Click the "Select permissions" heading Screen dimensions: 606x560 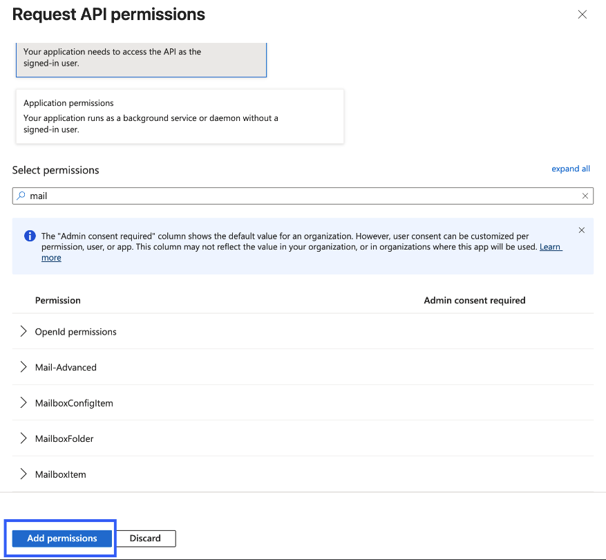(x=56, y=170)
